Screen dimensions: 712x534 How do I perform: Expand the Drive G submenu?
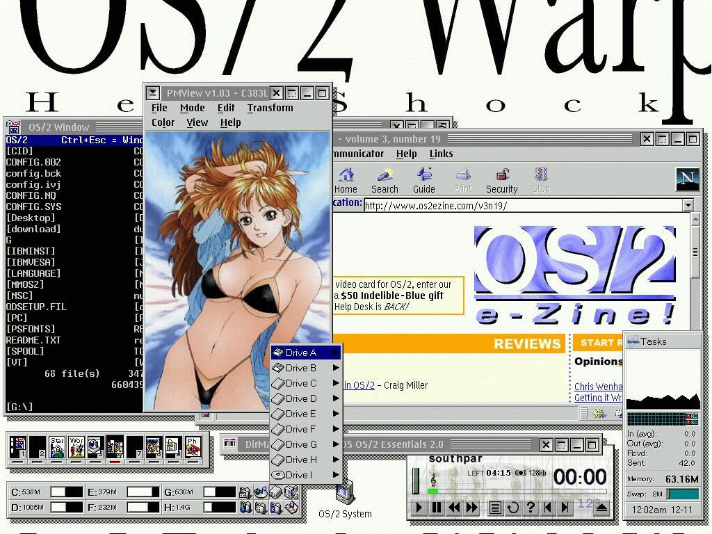pyautogui.click(x=336, y=444)
